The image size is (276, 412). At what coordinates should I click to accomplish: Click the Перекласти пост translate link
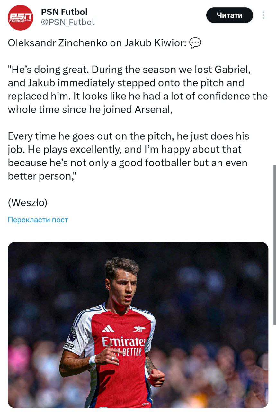38,220
